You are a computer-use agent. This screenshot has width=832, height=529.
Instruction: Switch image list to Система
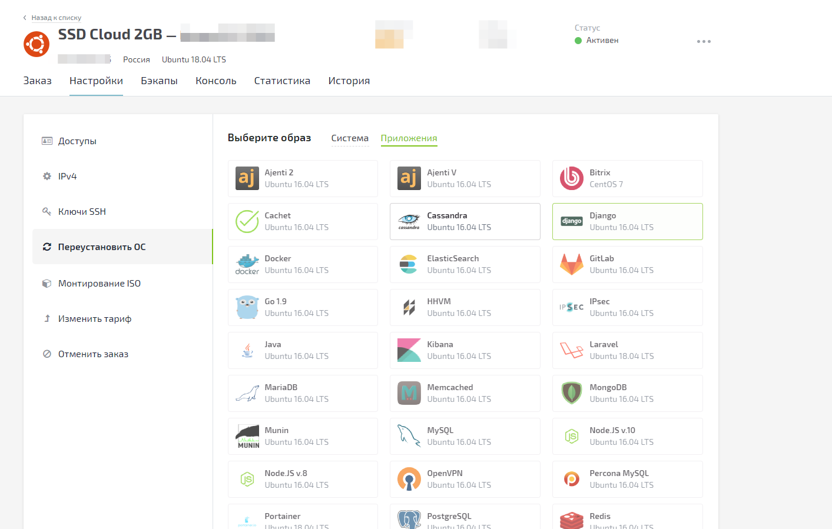point(350,138)
